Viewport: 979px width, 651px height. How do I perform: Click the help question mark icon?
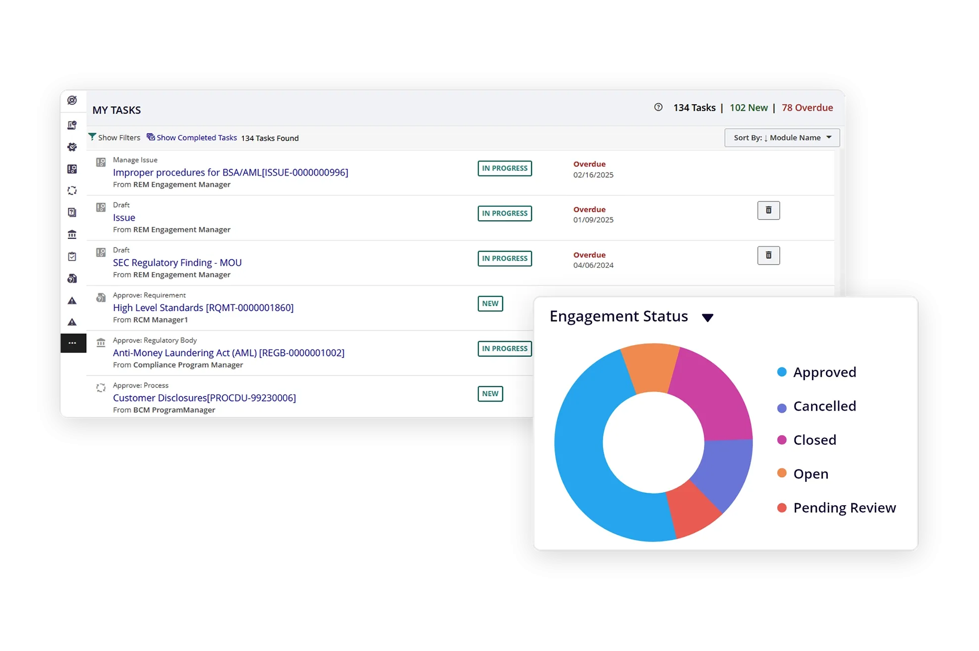pyautogui.click(x=658, y=107)
